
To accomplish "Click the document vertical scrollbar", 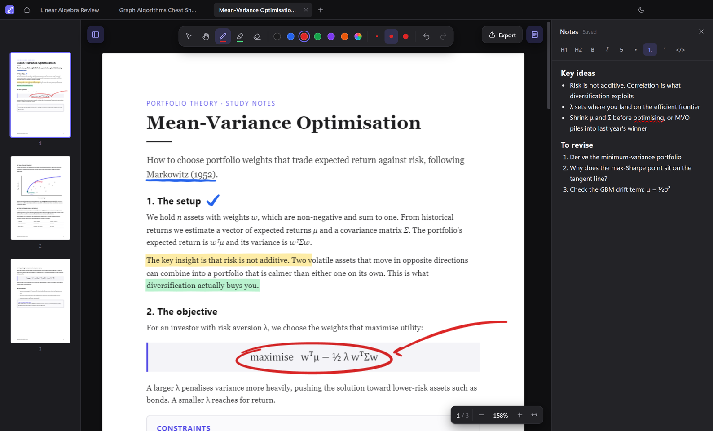I will click(x=548, y=66).
